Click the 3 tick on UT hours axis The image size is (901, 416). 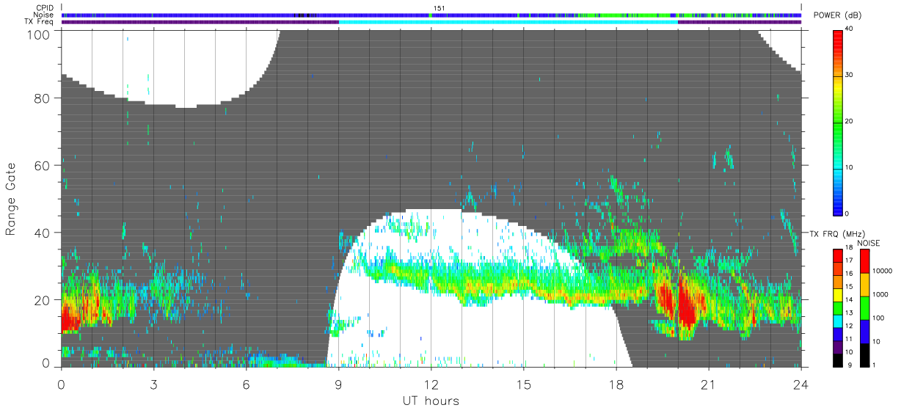pos(153,384)
